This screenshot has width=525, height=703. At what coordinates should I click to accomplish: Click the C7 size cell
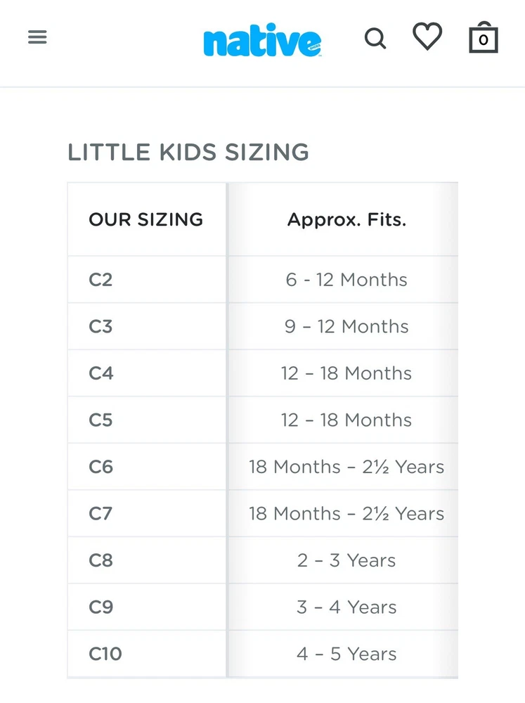(101, 514)
